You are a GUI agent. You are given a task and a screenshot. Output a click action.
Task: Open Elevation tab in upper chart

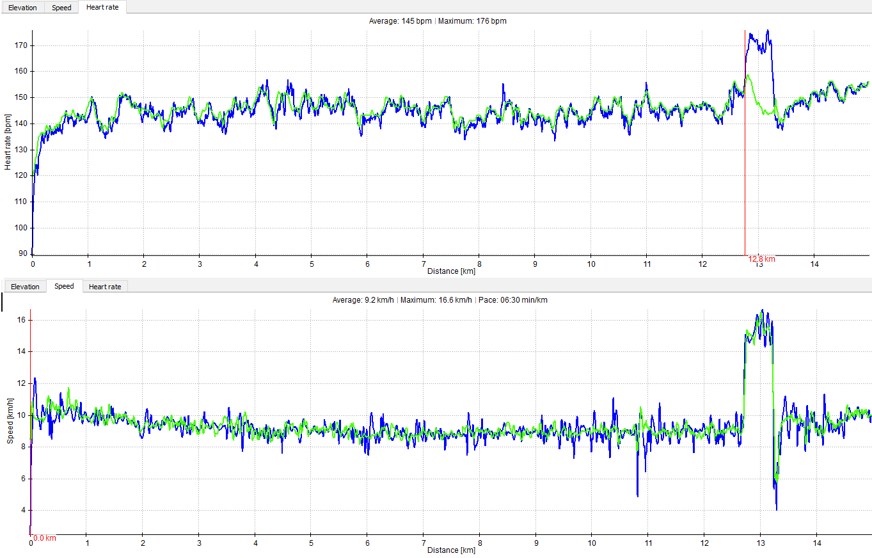point(23,8)
